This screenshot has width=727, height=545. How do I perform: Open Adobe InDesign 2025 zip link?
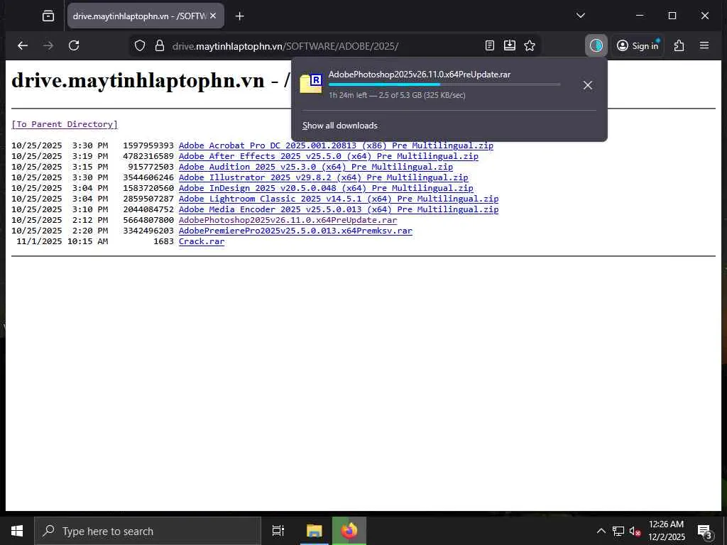coord(326,188)
